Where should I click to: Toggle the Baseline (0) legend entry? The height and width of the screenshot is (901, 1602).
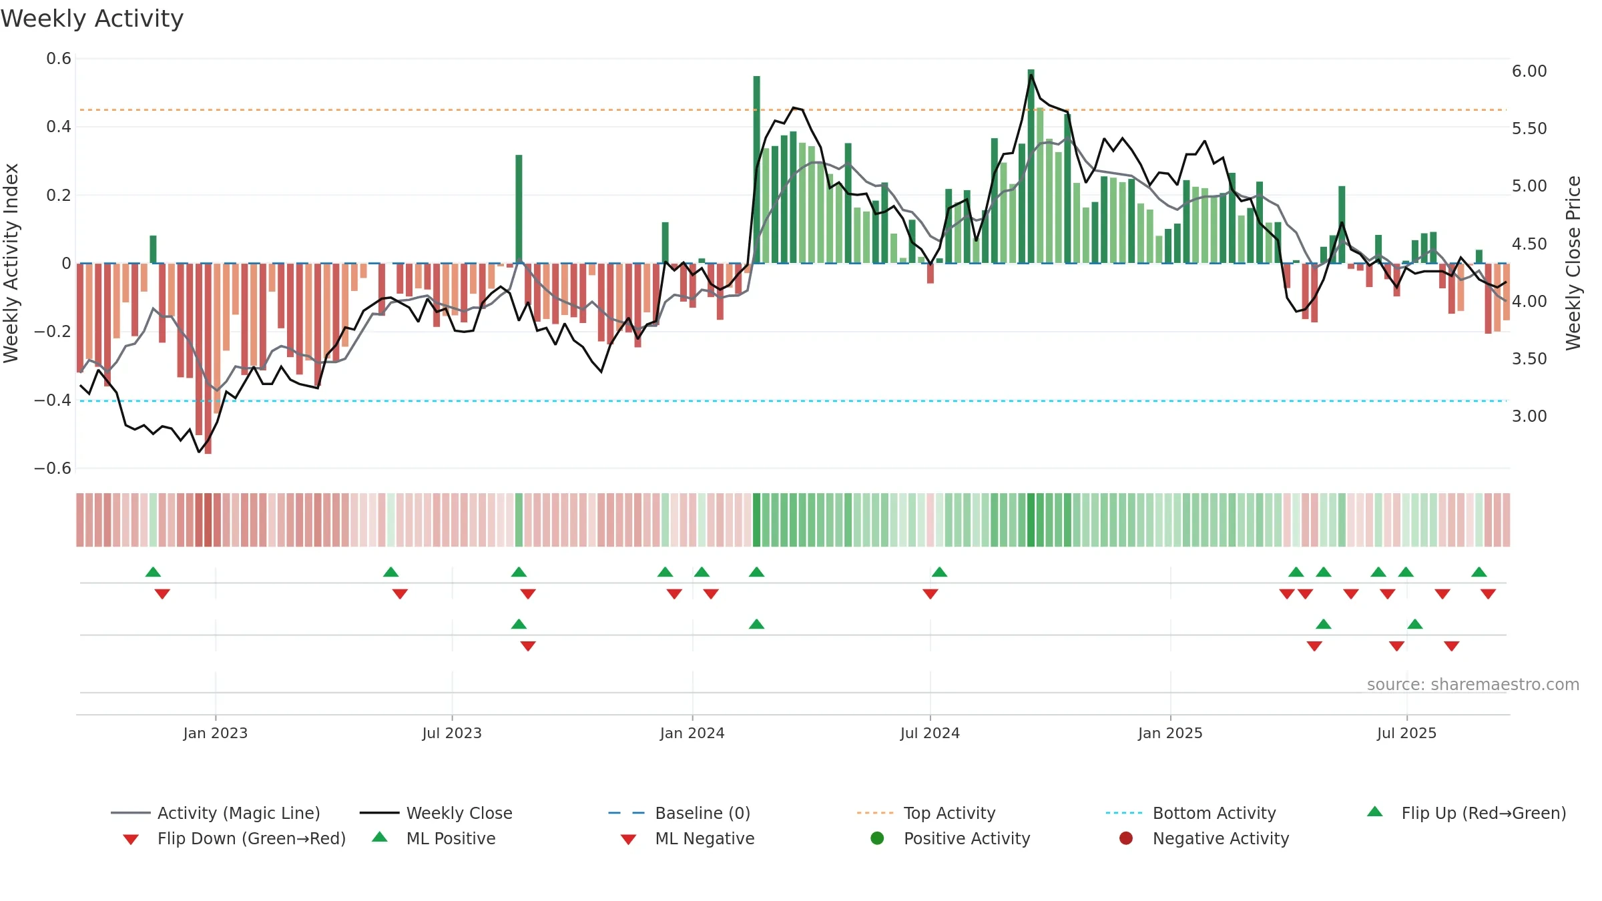[x=680, y=813]
